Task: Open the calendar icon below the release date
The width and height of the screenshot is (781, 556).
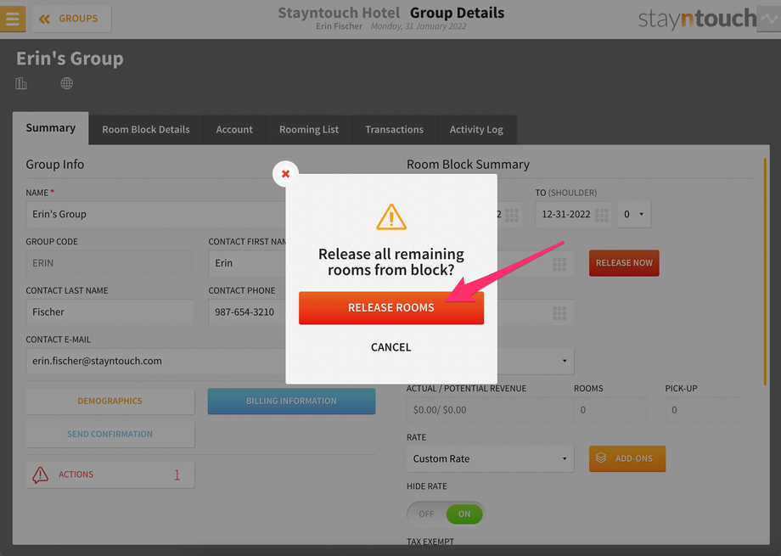Action: click(559, 313)
